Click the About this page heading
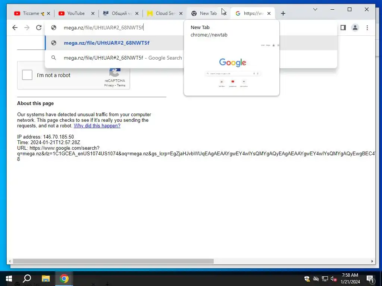Viewport: 382px width, 286px height. [x=35, y=104]
